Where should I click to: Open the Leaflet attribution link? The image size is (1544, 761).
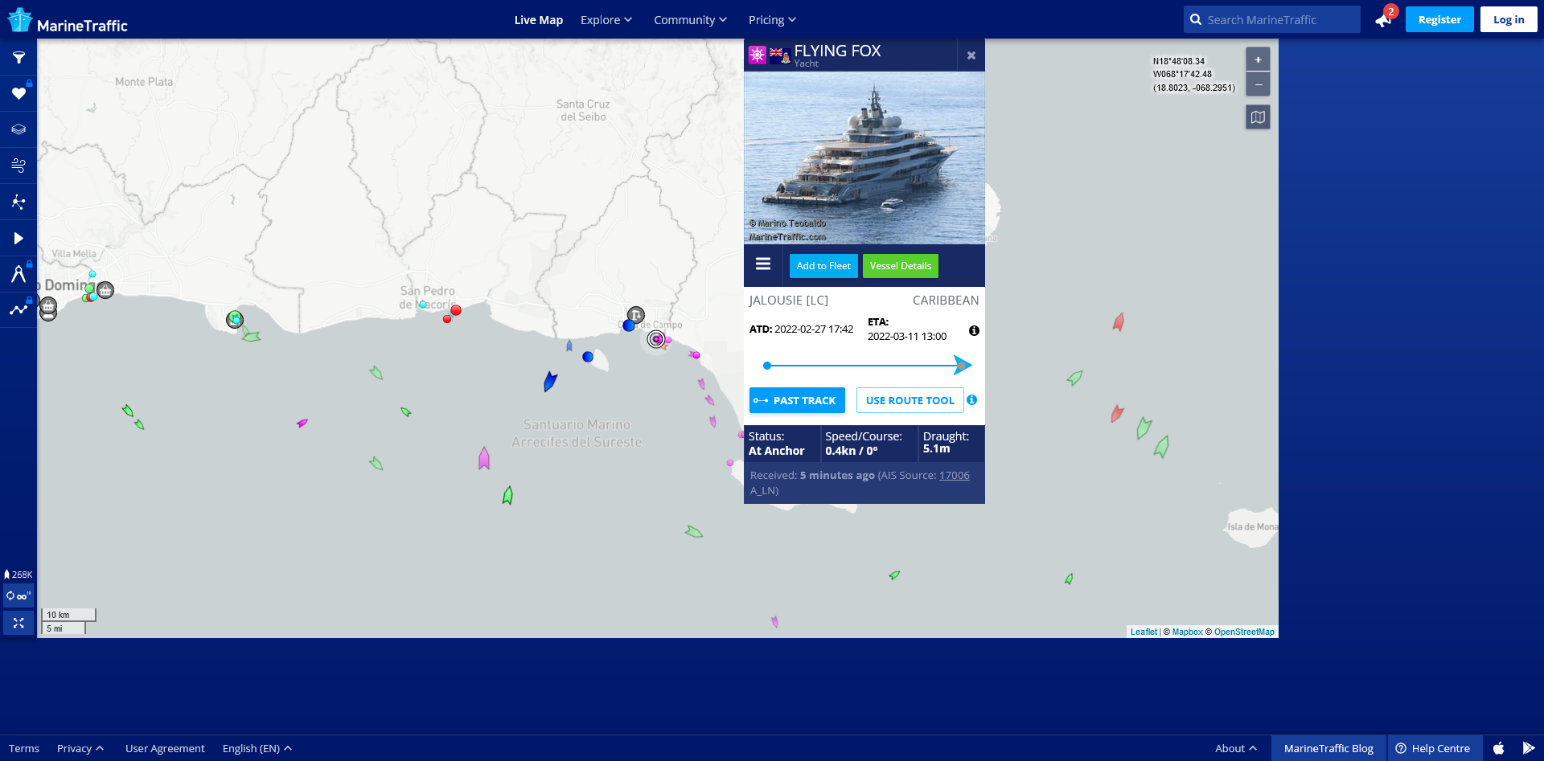tap(1144, 632)
